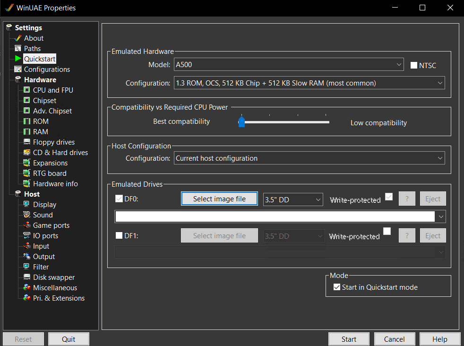This screenshot has height=346, width=464.
Task: Click the CPU and FPU chip icon
Action: (x=26, y=90)
